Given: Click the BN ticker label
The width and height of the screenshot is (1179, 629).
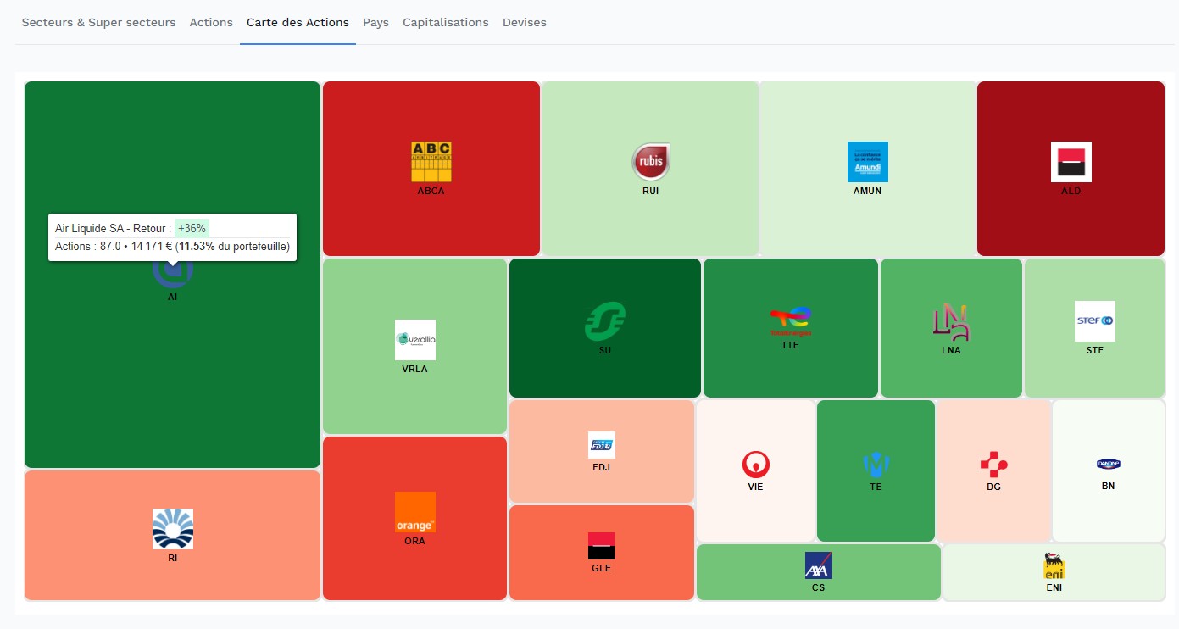Looking at the screenshot, I should (1109, 487).
